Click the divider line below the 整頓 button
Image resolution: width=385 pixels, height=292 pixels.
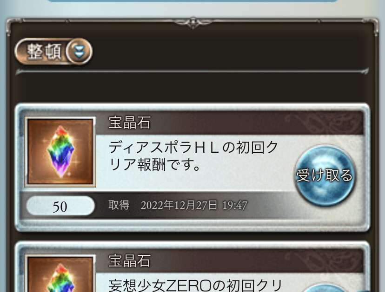click(192, 71)
